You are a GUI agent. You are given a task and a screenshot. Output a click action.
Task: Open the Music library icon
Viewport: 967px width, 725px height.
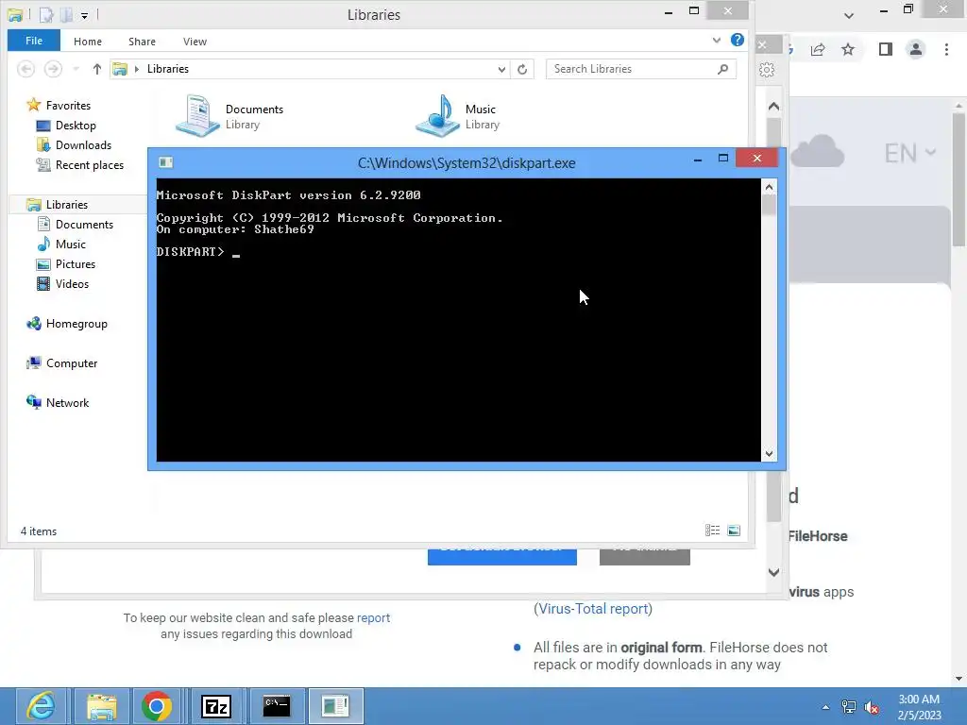(437, 114)
